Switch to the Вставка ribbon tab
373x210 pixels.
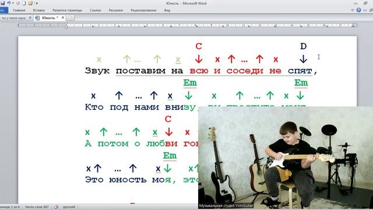pyautogui.click(x=39, y=10)
